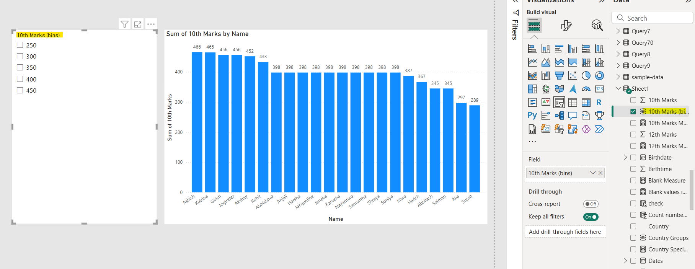This screenshot has height=269, width=695.
Task: Switch to Format visual tab
Action: 566,26
